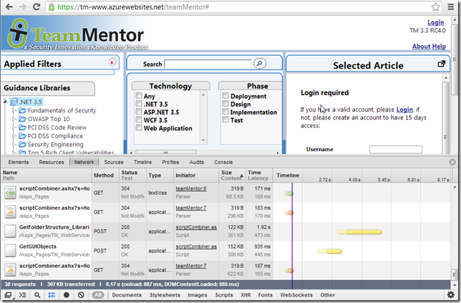This screenshot has height=303, width=461.
Task: Sort by the Size column header
Action: pos(232,175)
